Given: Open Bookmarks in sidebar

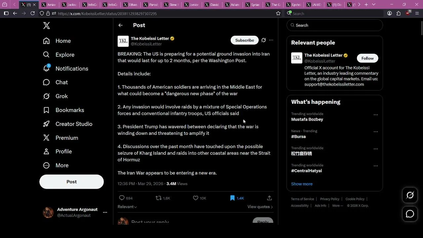Looking at the screenshot, I should tap(63, 110).
